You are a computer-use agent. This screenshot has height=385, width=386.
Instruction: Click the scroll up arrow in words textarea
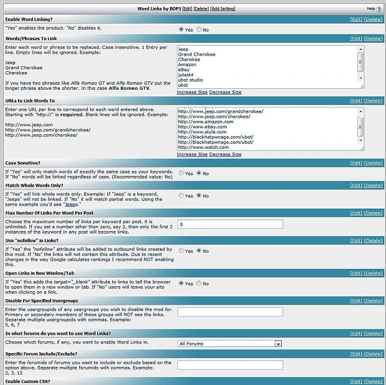tap(360, 49)
